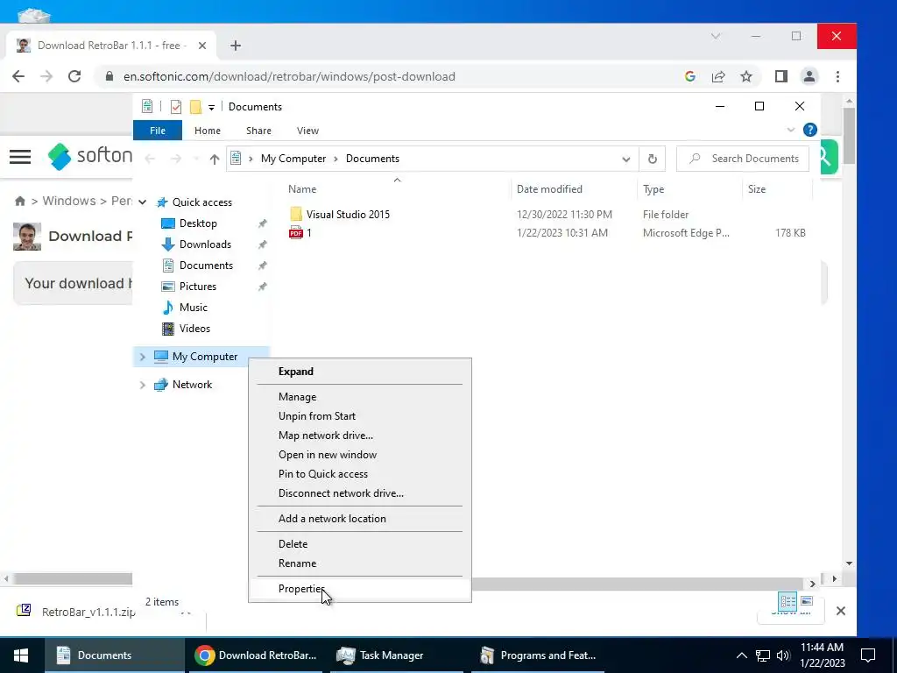Click My Computer in address breadcrumb
This screenshot has width=897, height=673.
click(293, 159)
